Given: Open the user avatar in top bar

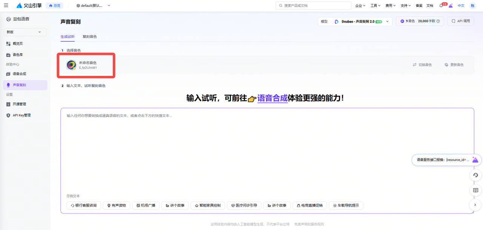Looking at the screenshot, I should [473, 6].
